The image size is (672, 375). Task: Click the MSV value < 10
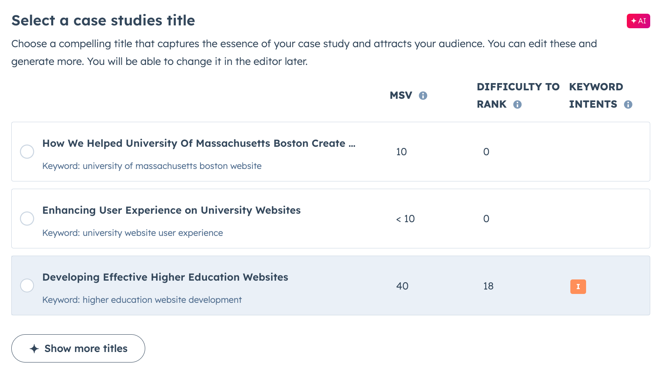[405, 219]
